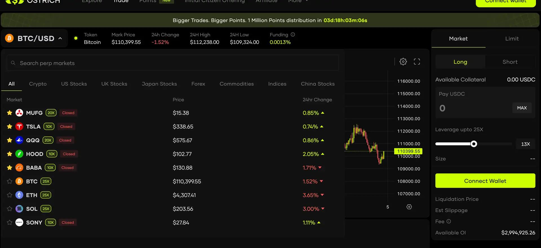Unfavorite the MUFG market star
Screen dimensions: 541x248
pos(10,113)
